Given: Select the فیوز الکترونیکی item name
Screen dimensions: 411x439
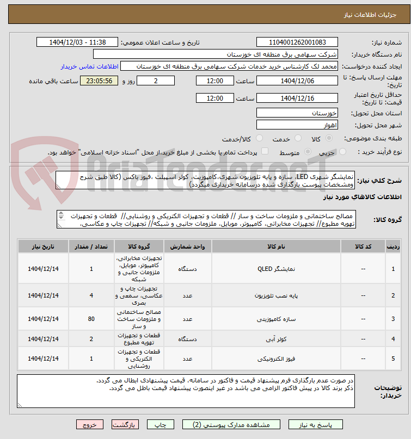Looking at the screenshot, I should 276,358.
